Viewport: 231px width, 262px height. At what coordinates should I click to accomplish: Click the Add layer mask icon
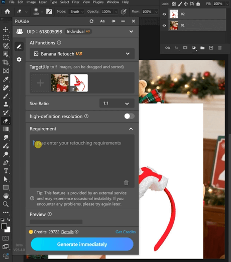point(185,48)
